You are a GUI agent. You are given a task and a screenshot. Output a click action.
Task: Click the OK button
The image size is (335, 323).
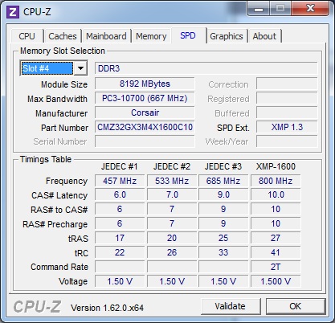point(296,306)
